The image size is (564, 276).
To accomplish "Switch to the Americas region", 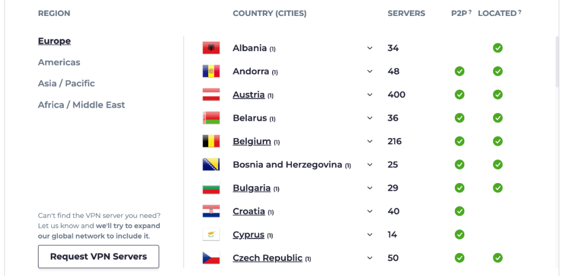I will (x=59, y=62).
